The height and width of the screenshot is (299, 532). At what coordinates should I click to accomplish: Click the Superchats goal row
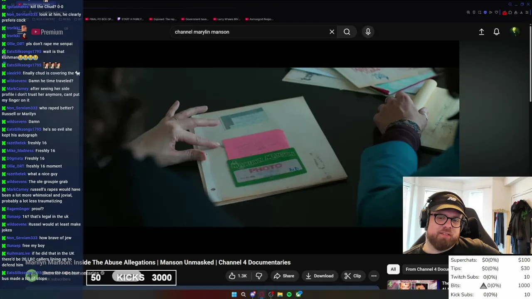490,260
